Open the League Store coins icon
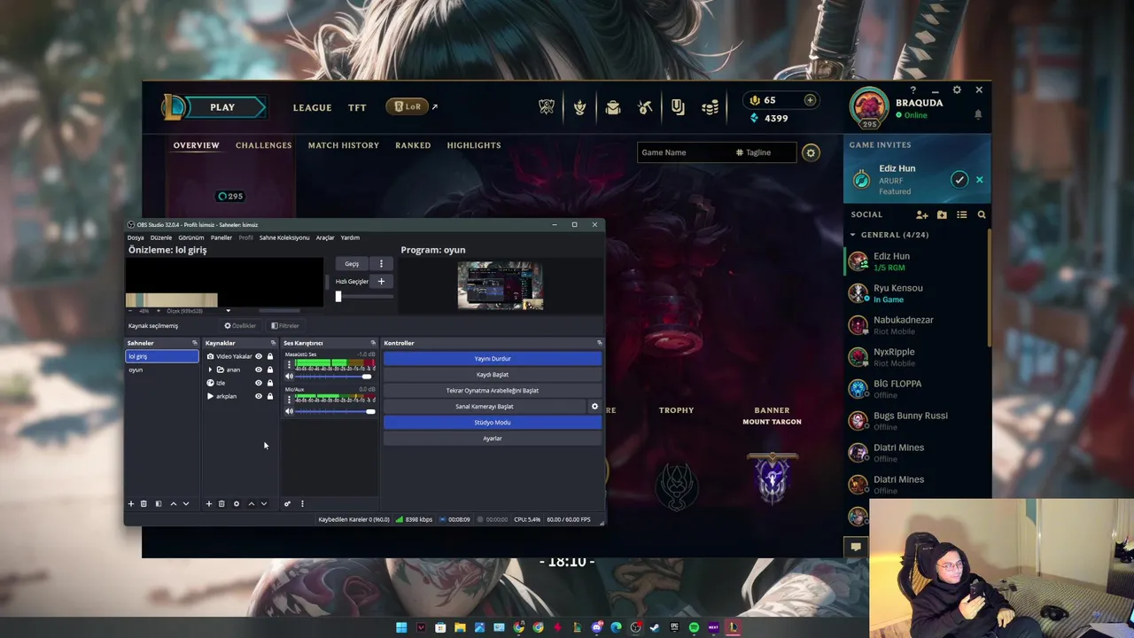 [x=711, y=107]
